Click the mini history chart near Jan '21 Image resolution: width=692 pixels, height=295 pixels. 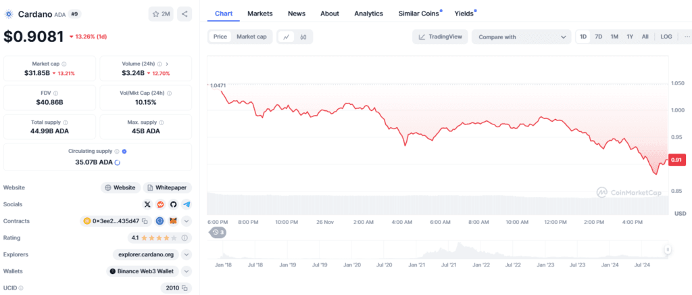coord(417,254)
